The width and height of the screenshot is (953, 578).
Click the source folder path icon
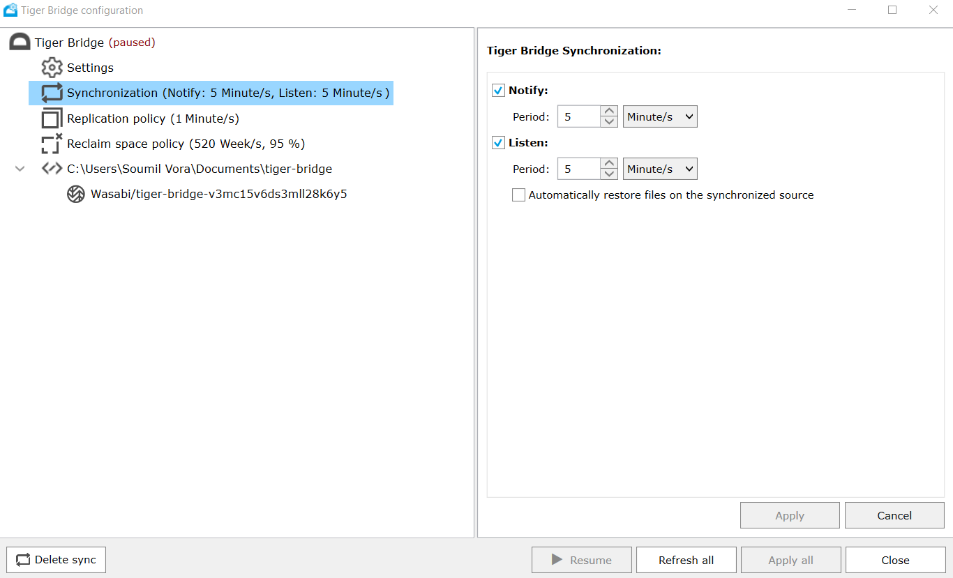[x=52, y=169]
